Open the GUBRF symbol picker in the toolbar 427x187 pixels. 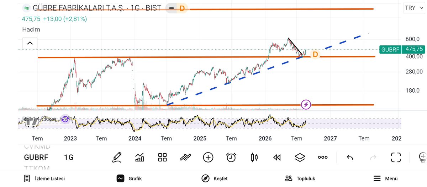[x=36, y=158]
